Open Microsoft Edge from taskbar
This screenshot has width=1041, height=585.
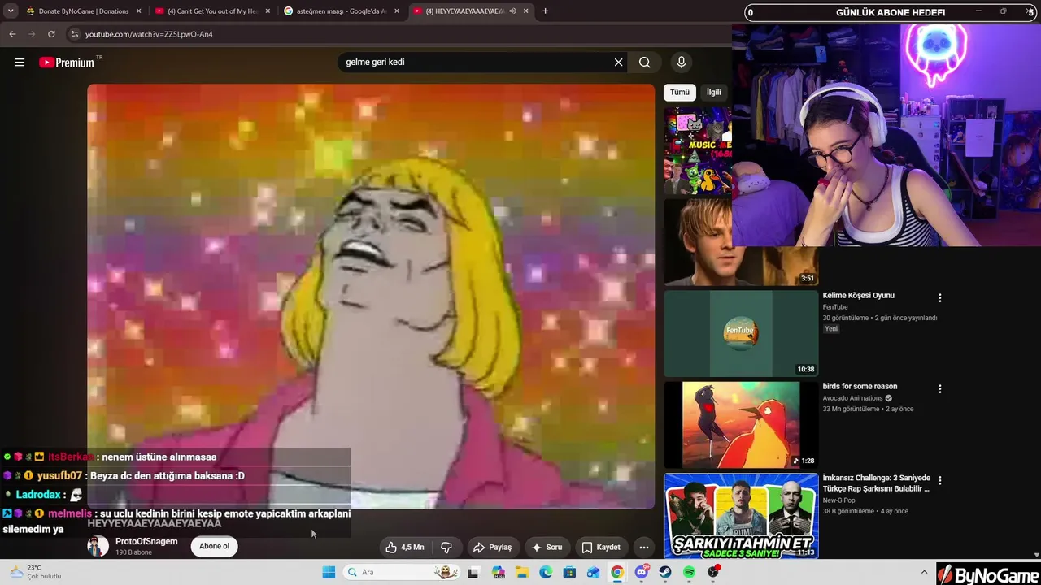coord(546,572)
